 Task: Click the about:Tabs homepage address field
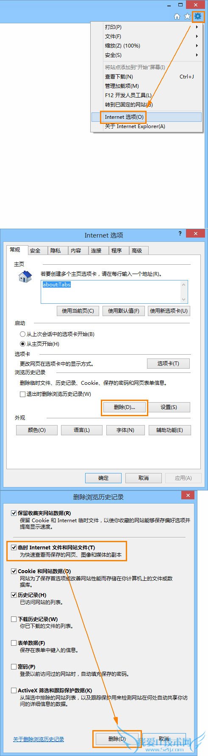114,291
